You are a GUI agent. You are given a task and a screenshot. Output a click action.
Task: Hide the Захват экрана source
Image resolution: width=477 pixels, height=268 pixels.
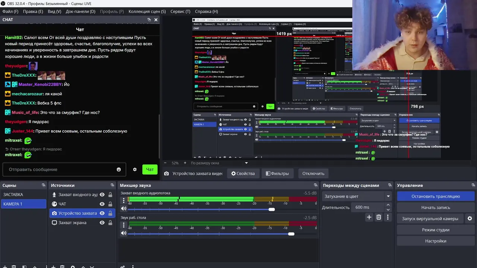click(102, 223)
